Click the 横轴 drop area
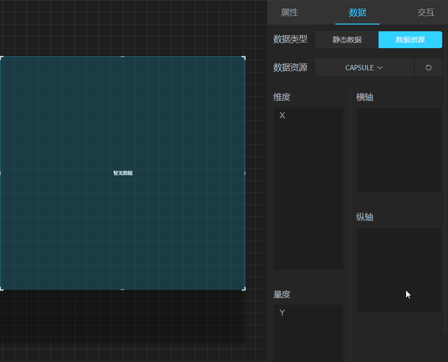The image size is (448, 362). pos(399,150)
